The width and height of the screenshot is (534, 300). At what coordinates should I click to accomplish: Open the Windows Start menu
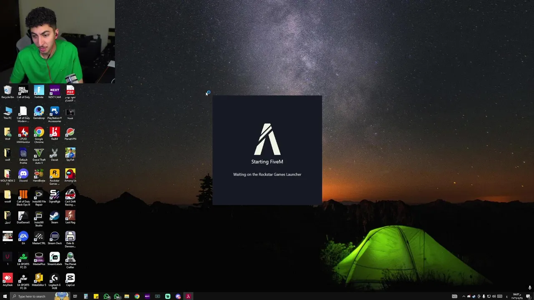point(5,296)
